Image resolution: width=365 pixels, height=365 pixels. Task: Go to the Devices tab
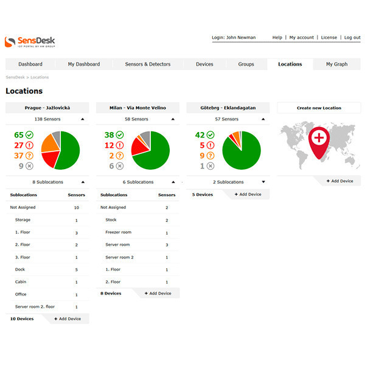coord(204,64)
